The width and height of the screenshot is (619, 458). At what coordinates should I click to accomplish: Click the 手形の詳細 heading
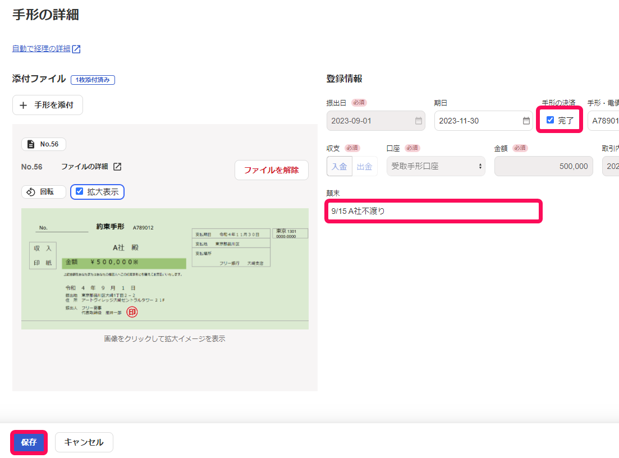[46, 15]
